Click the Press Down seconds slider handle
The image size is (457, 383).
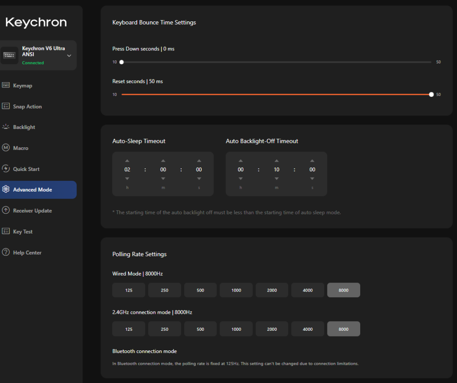click(x=121, y=62)
